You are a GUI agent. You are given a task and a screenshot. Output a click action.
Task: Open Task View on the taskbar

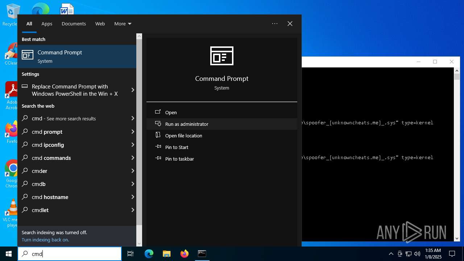tap(130, 254)
